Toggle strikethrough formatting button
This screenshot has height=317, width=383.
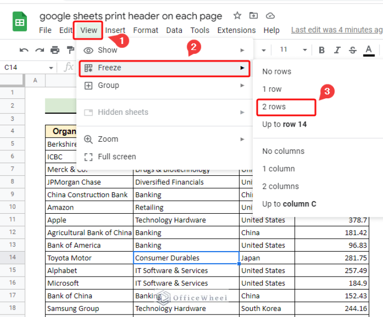(353, 50)
